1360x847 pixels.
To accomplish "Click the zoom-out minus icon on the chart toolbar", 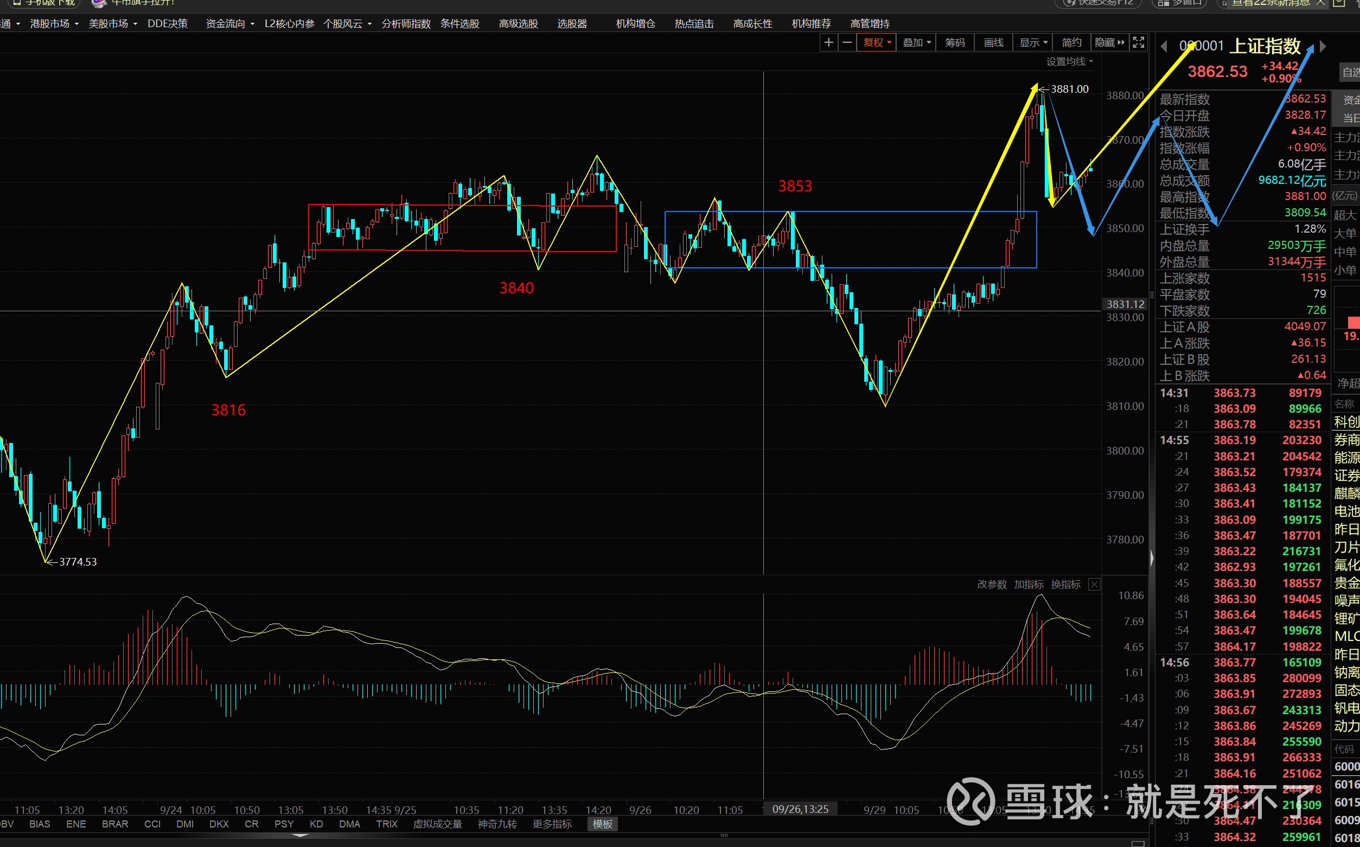I will click(847, 43).
